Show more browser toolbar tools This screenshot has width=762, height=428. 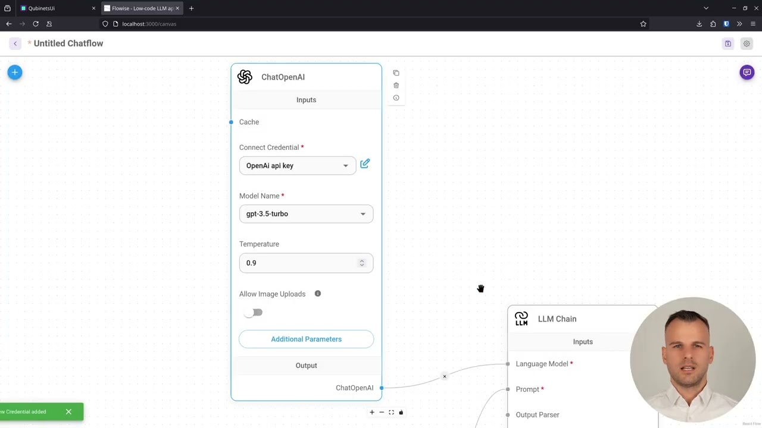739,24
